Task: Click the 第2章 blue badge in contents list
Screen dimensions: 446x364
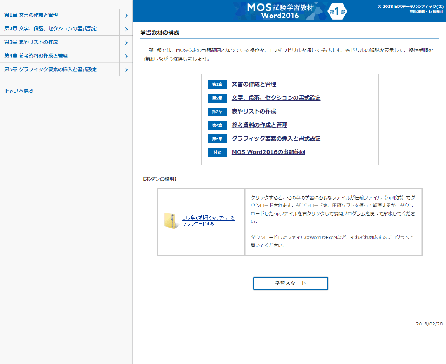Action: coord(217,98)
